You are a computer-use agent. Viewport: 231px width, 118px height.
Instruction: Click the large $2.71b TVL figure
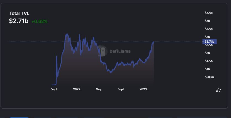(19, 21)
